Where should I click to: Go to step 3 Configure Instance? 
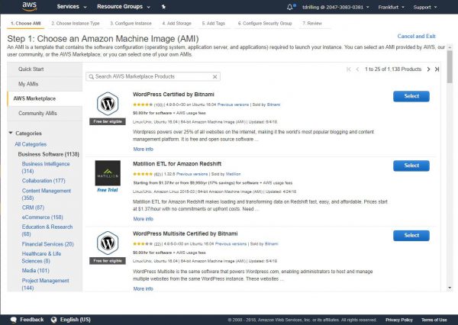click(131, 24)
